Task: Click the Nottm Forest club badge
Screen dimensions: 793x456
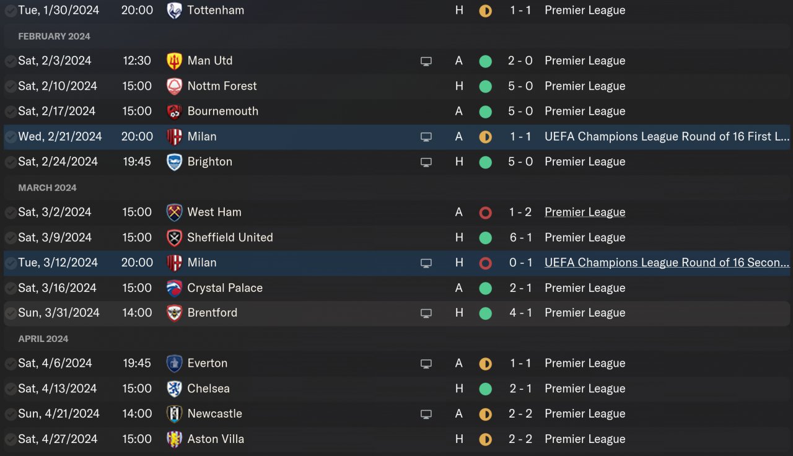Action: coord(175,86)
